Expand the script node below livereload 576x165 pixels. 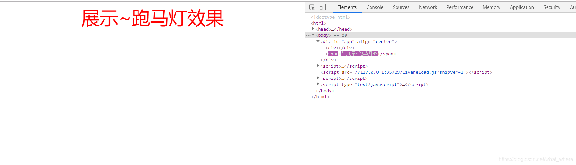coord(318,78)
